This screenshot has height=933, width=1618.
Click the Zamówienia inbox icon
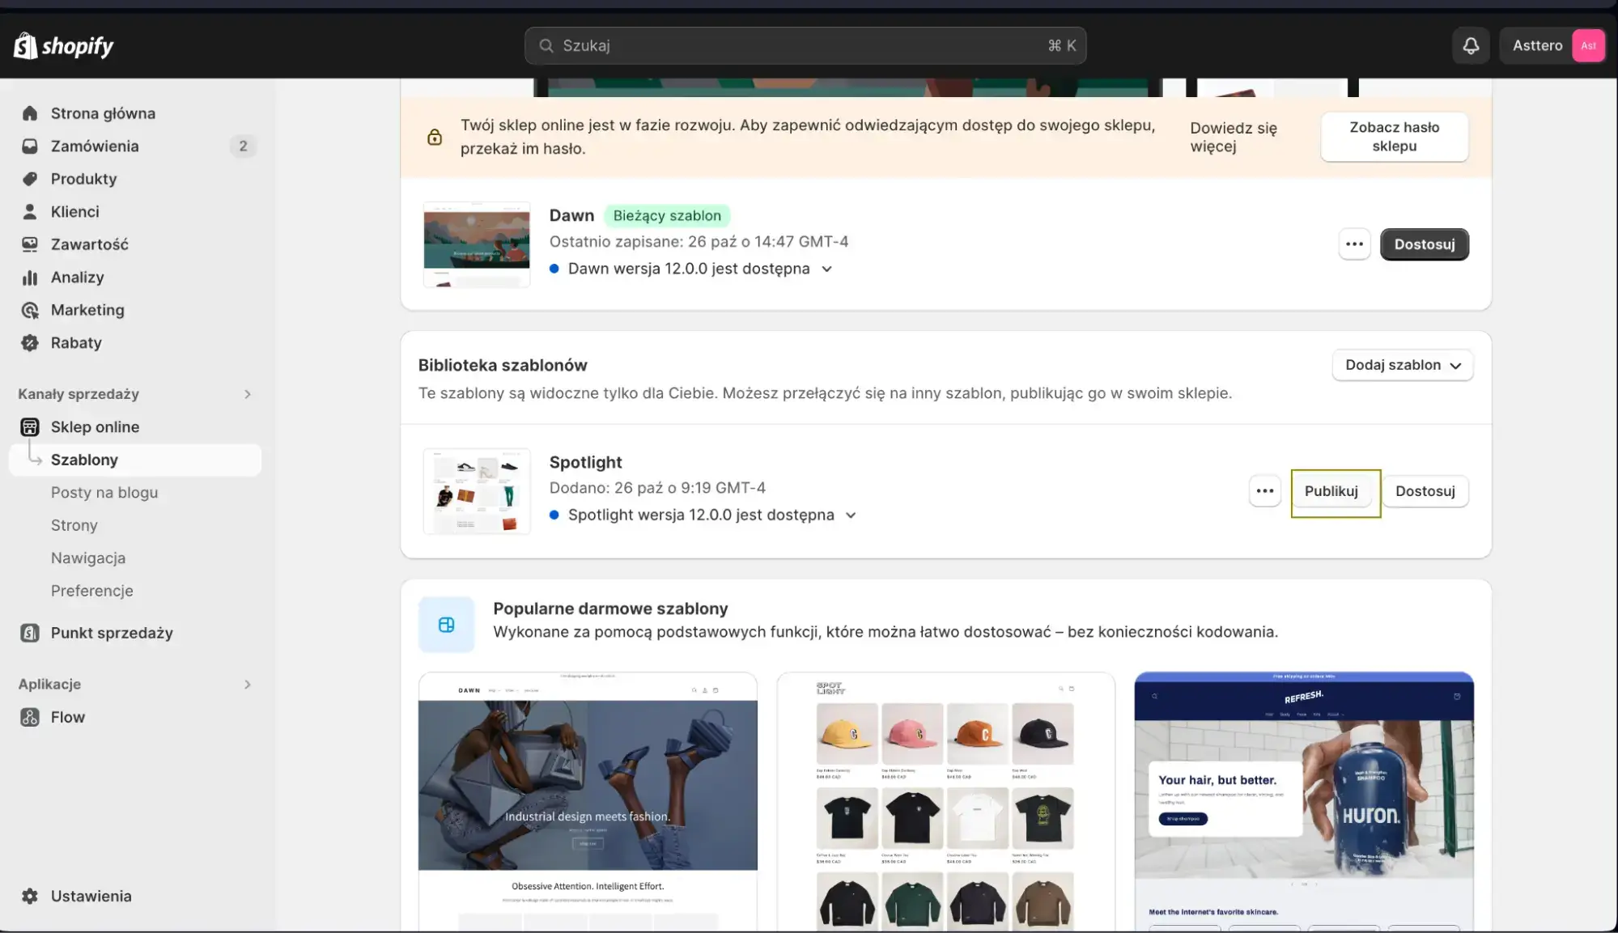coord(30,146)
